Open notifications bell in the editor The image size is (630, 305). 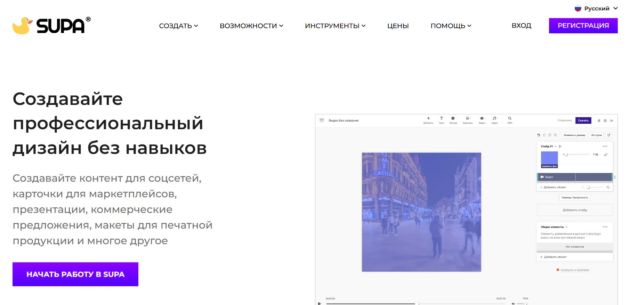click(x=599, y=121)
